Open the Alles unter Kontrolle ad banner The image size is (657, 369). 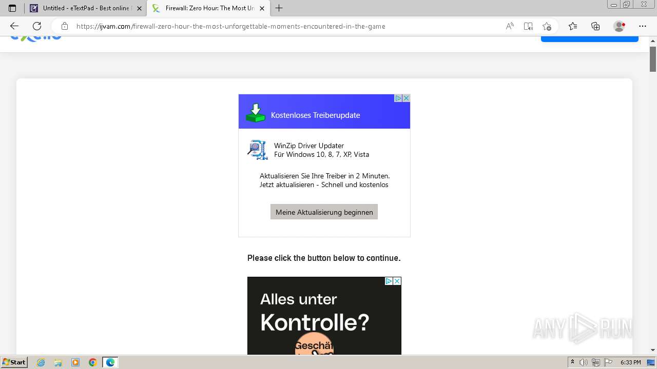[x=324, y=316]
